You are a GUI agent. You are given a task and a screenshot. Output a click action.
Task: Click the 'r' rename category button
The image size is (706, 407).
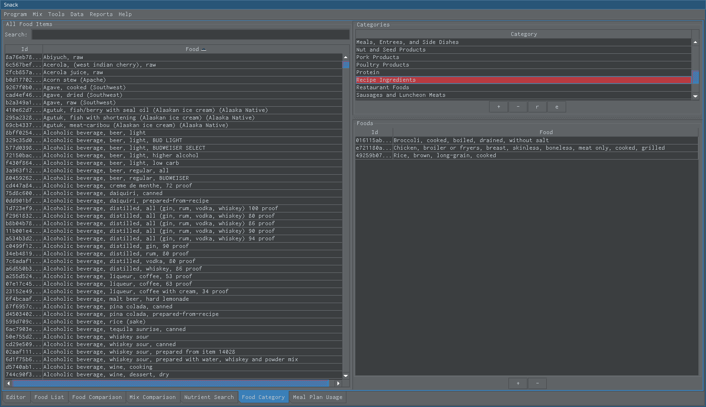(537, 107)
